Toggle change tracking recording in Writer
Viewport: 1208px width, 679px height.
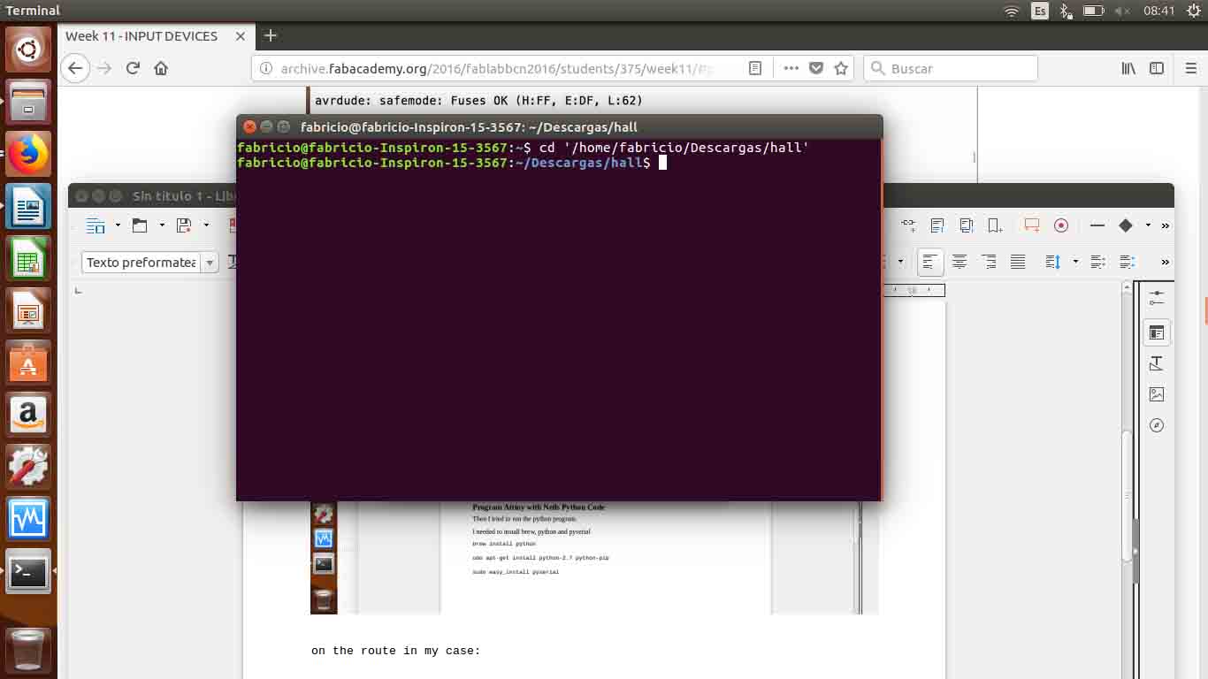tap(1061, 225)
